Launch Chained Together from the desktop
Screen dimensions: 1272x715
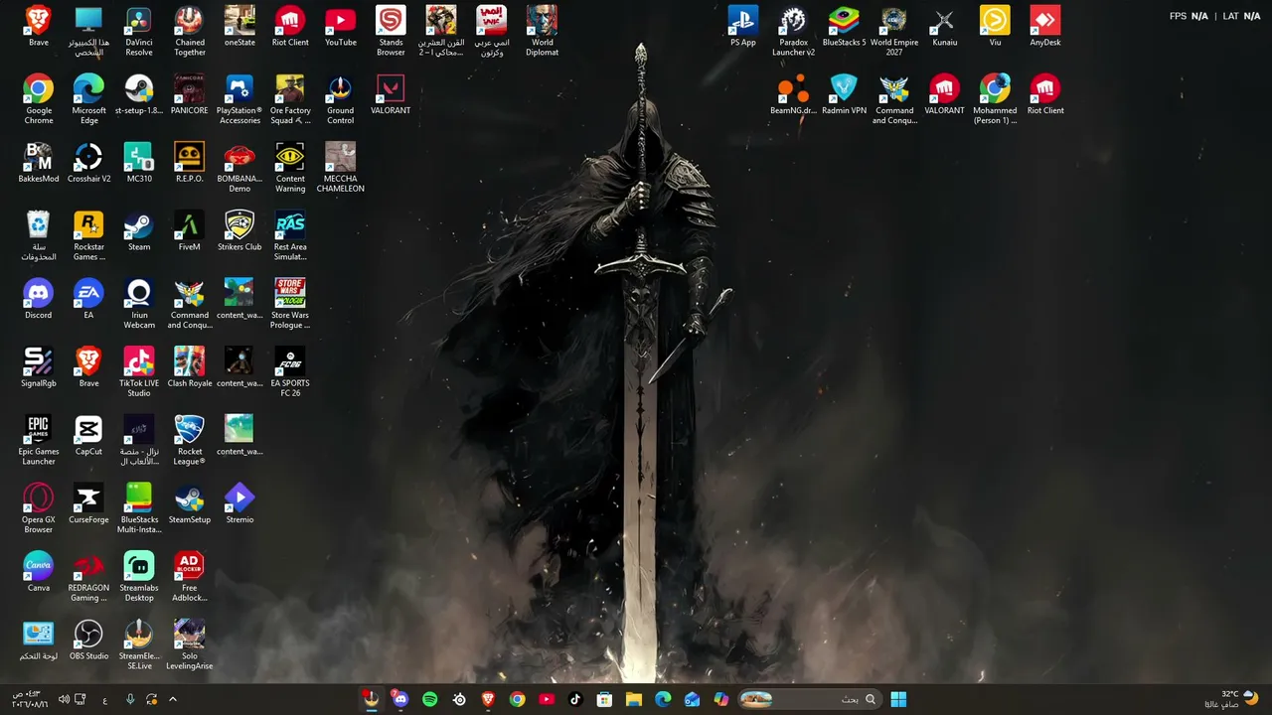[x=189, y=32]
